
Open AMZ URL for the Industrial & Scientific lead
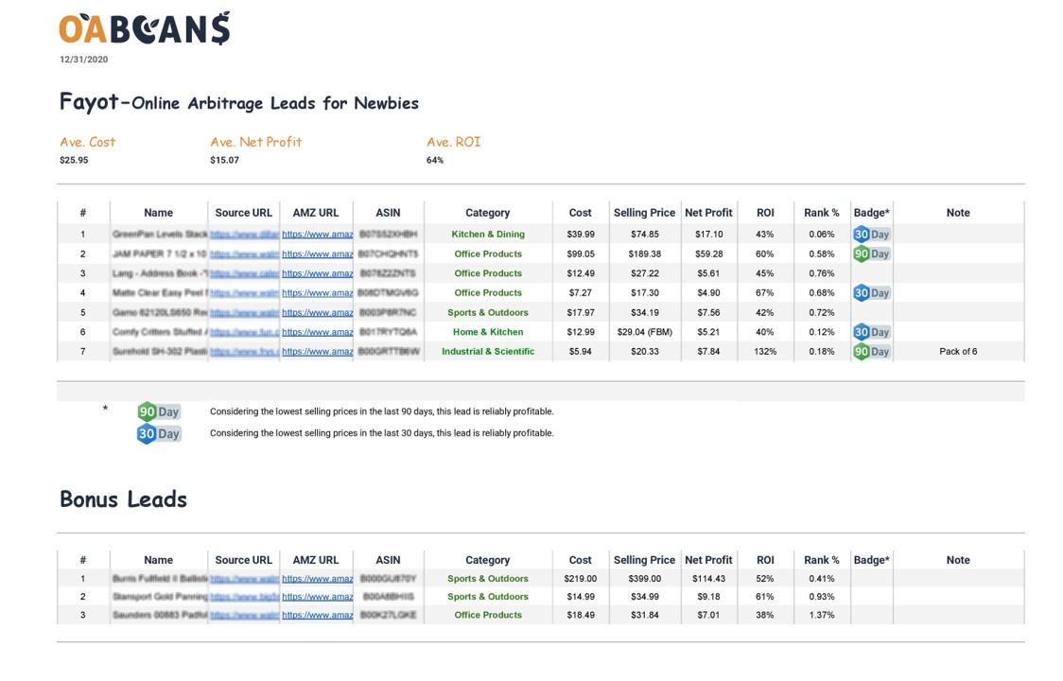[x=317, y=352]
